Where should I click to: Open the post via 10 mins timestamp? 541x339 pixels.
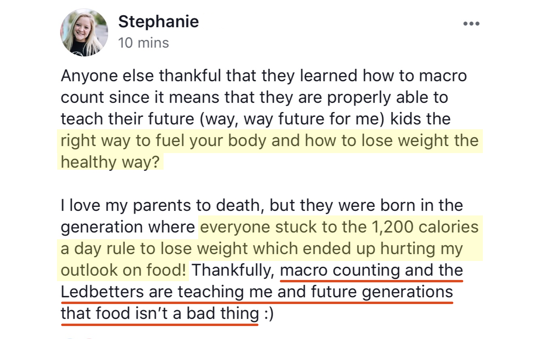pos(143,43)
